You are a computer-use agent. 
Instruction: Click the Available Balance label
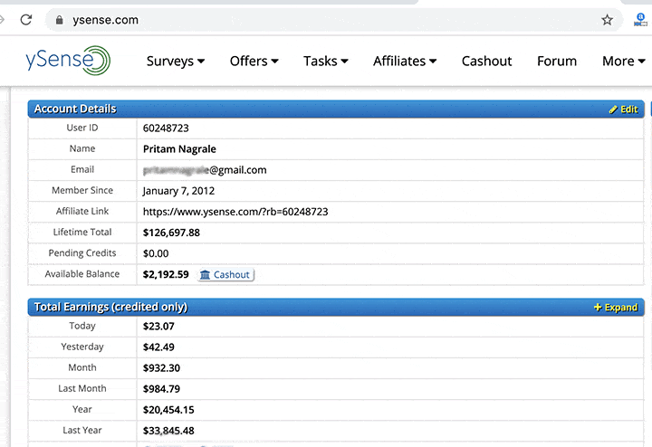pyautogui.click(x=82, y=274)
